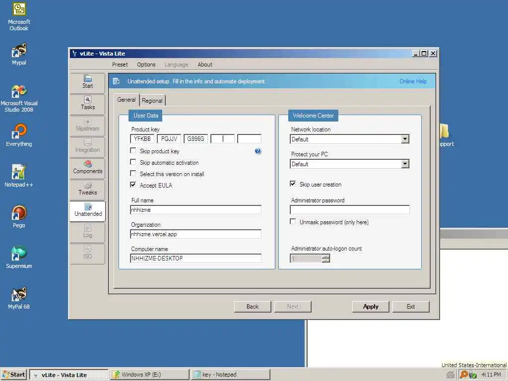This screenshot has height=381, width=508.
Task: Select the Mypal desktop shortcut
Action: pos(19,55)
